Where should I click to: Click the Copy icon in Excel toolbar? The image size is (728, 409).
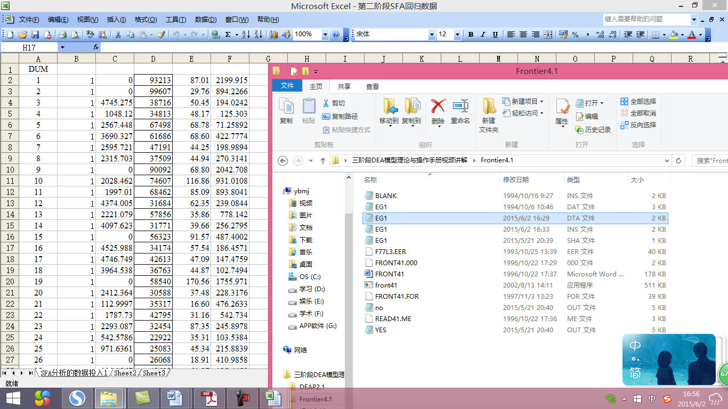click(x=131, y=35)
